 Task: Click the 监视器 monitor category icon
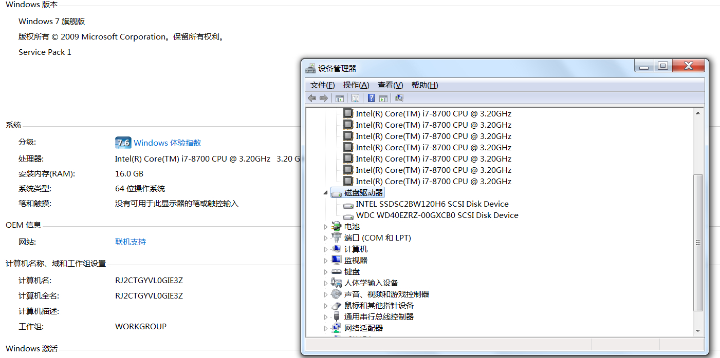click(x=337, y=261)
